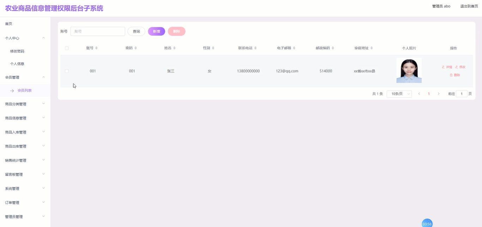Sort by 联系电话 column sort arrows

coord(255,48)
